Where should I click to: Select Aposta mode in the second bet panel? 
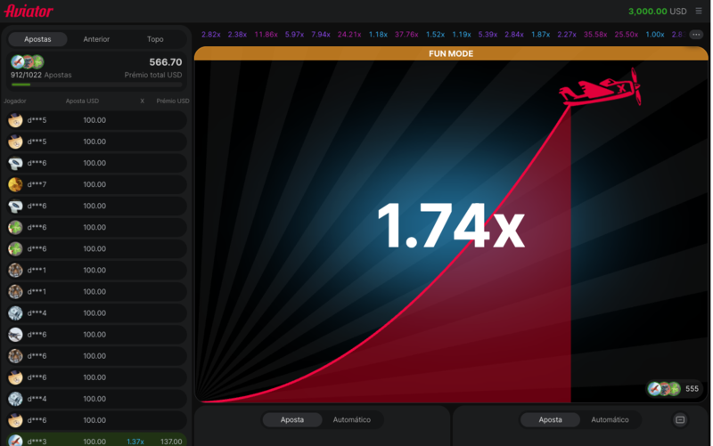[x=550, y=419]
